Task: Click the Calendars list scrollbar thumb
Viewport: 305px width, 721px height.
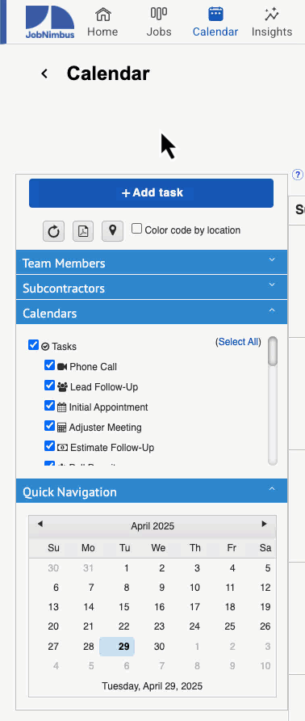Action: (273, 352)
